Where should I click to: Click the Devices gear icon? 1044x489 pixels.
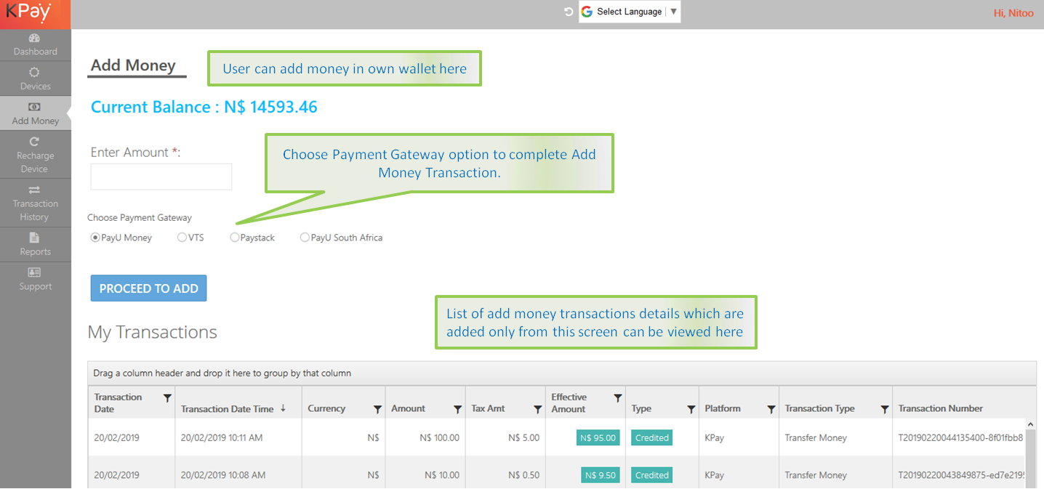34,73
